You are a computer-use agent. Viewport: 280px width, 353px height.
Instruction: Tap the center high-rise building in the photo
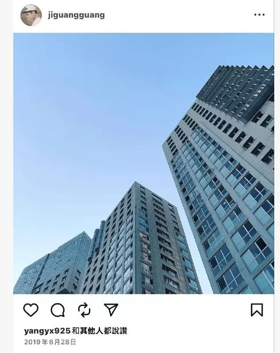(139, 243)
